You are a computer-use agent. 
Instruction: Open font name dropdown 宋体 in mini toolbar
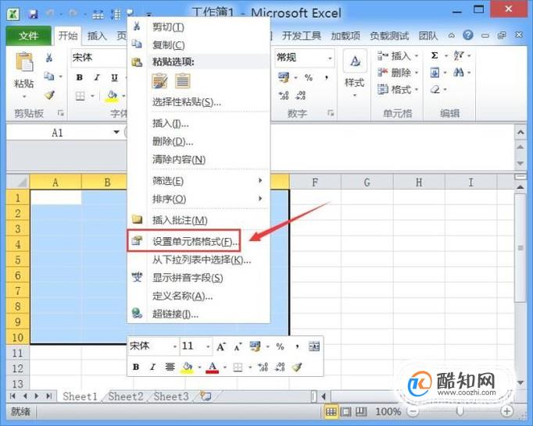coord(175,346)
